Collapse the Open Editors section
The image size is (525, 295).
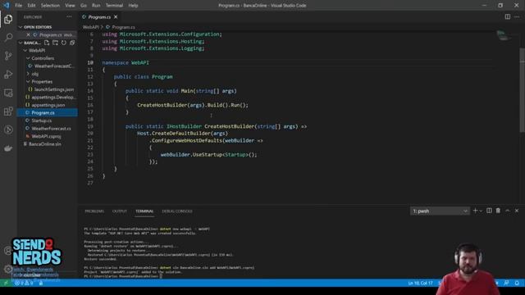pos(21,27)
